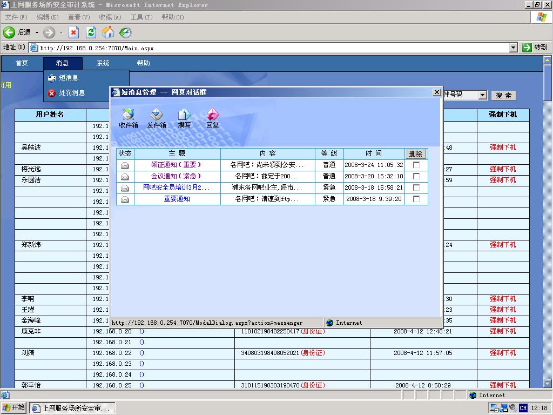The width and height of the screenshot is (553, 415).
Task: Open the 重要通知 message link
Action: pyautogui.click(x=177, y=199)
